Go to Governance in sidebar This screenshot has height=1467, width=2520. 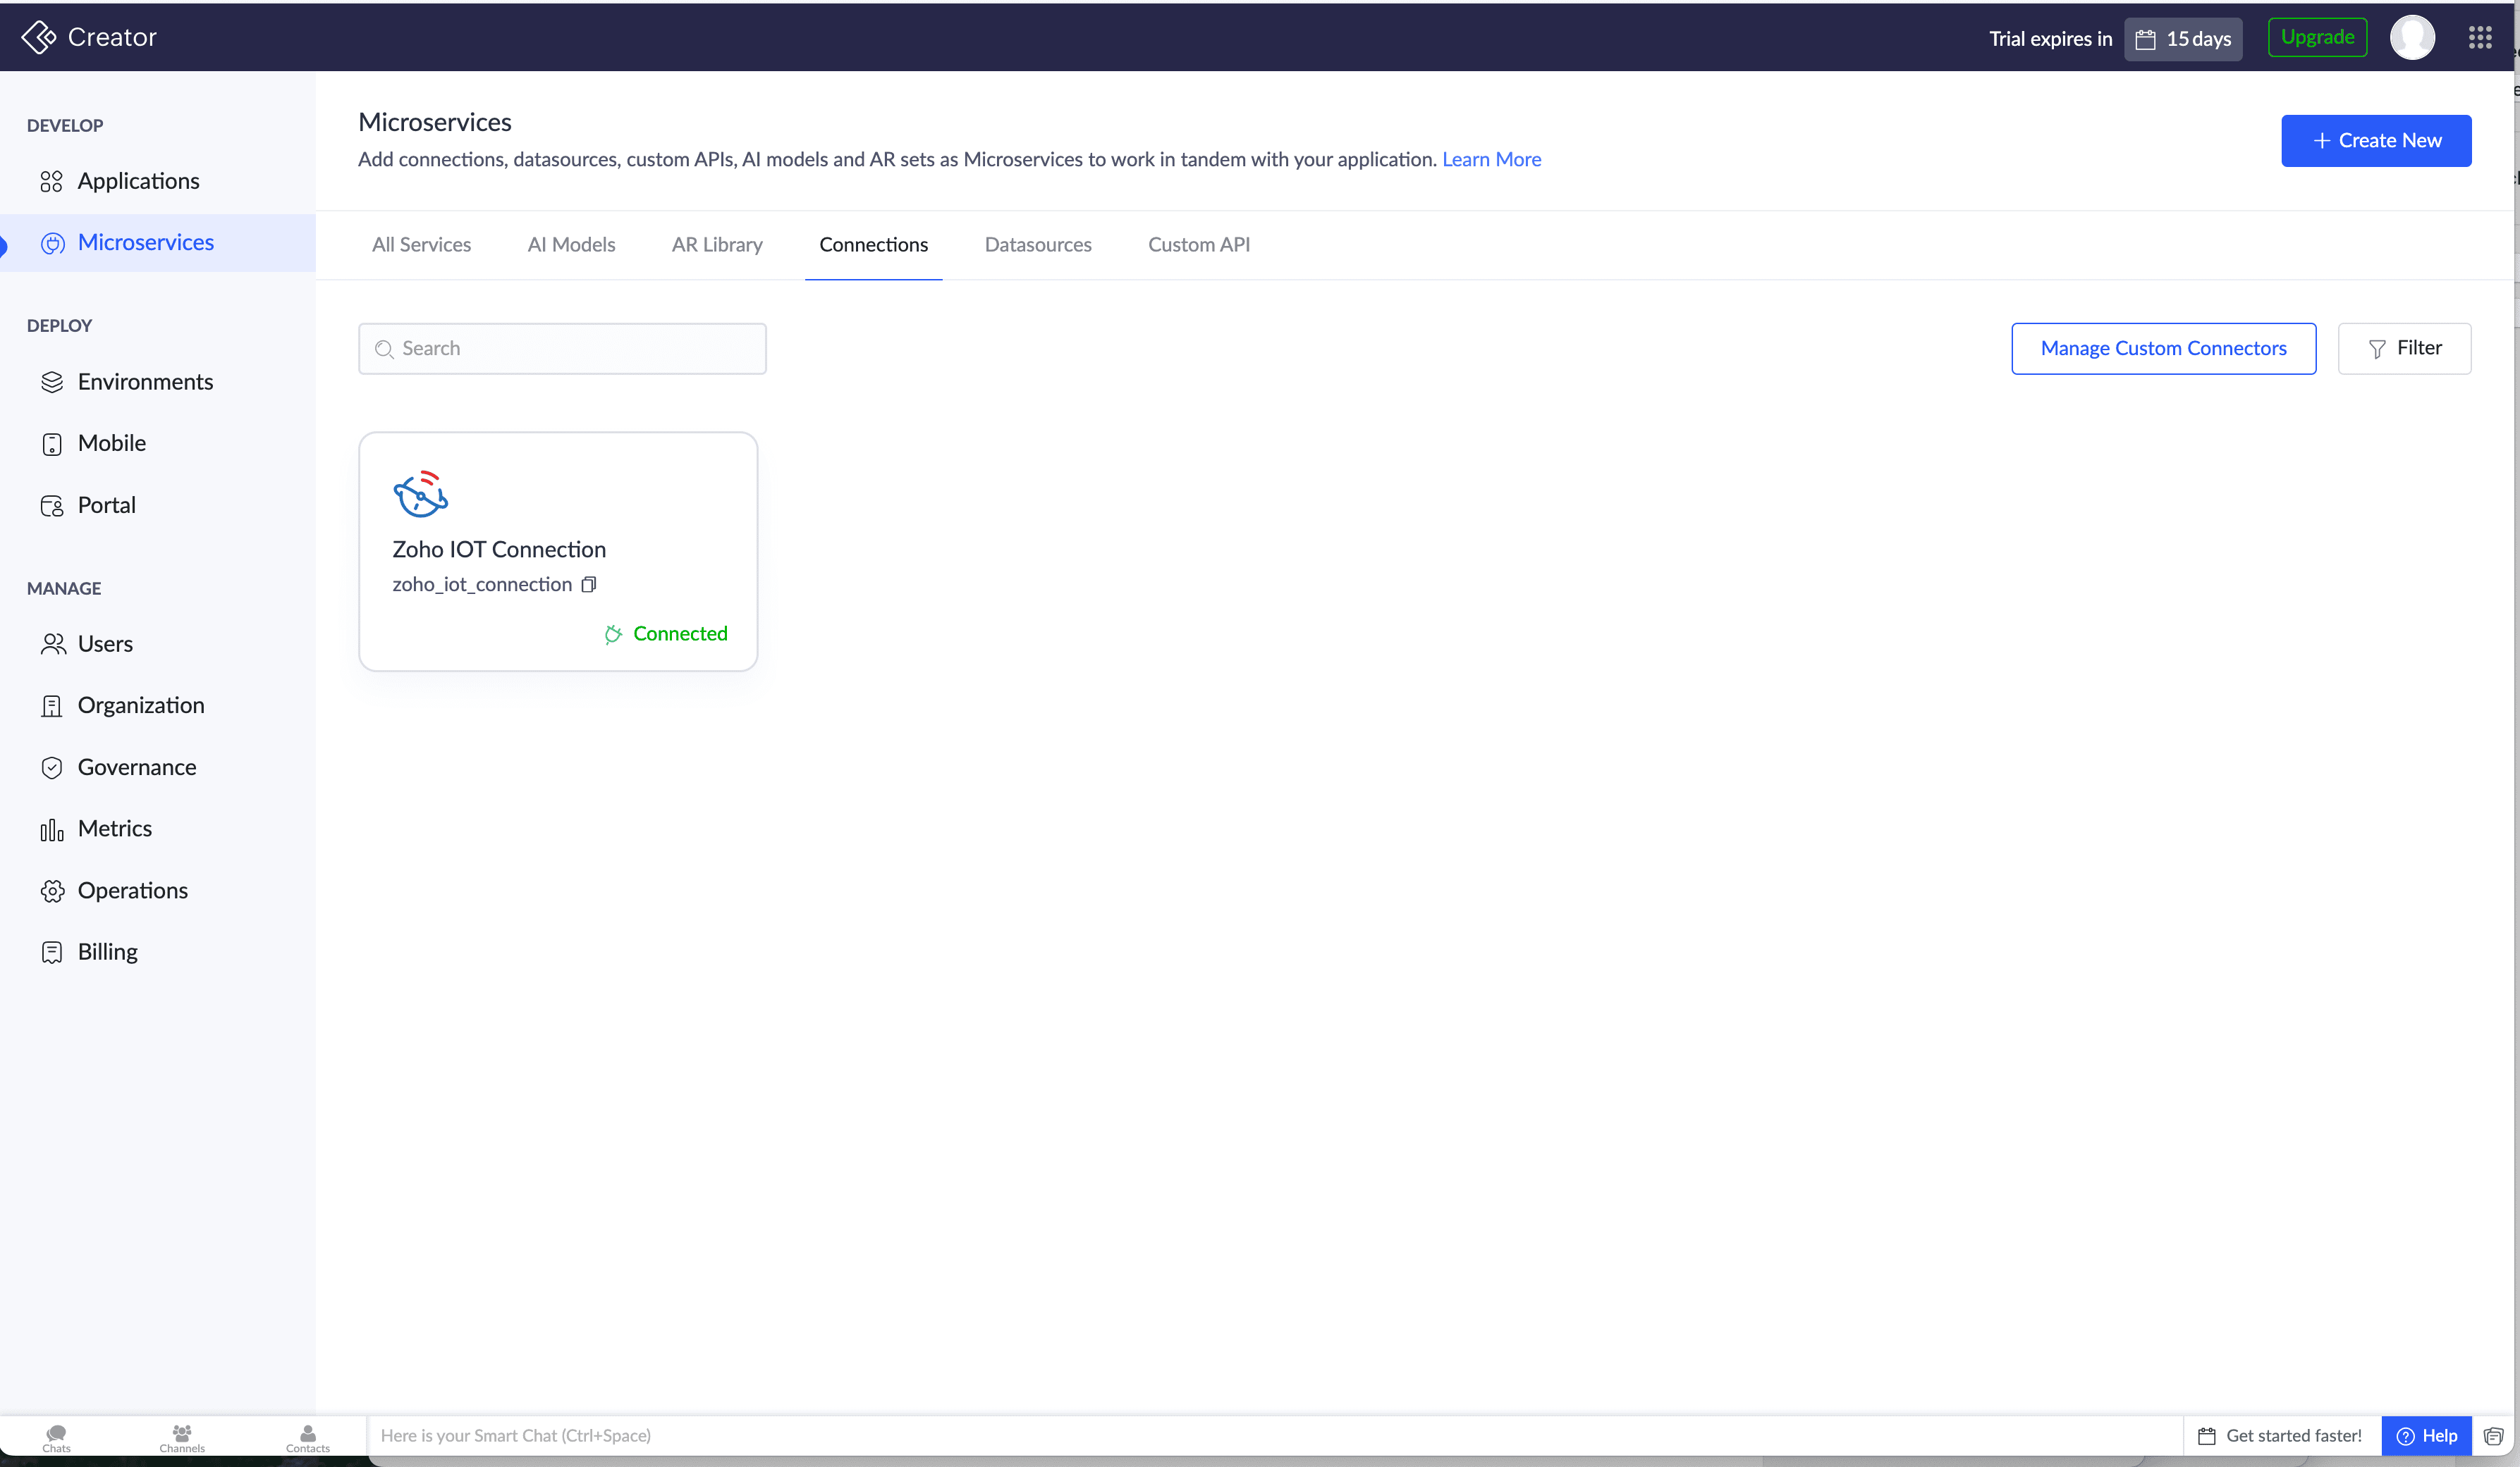[x=136, y=767]
